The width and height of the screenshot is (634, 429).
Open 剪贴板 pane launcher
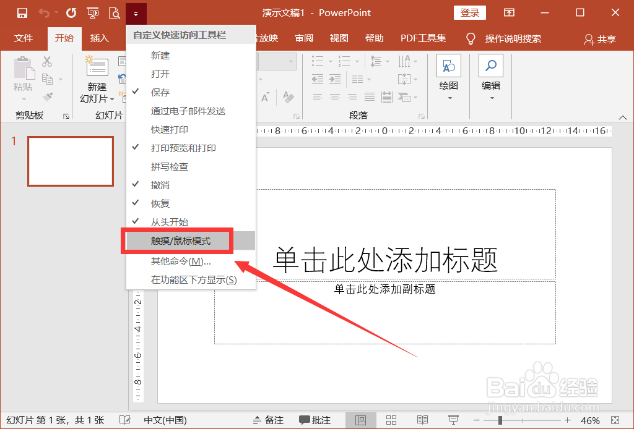pyautogui.click(x=66, y=117)
